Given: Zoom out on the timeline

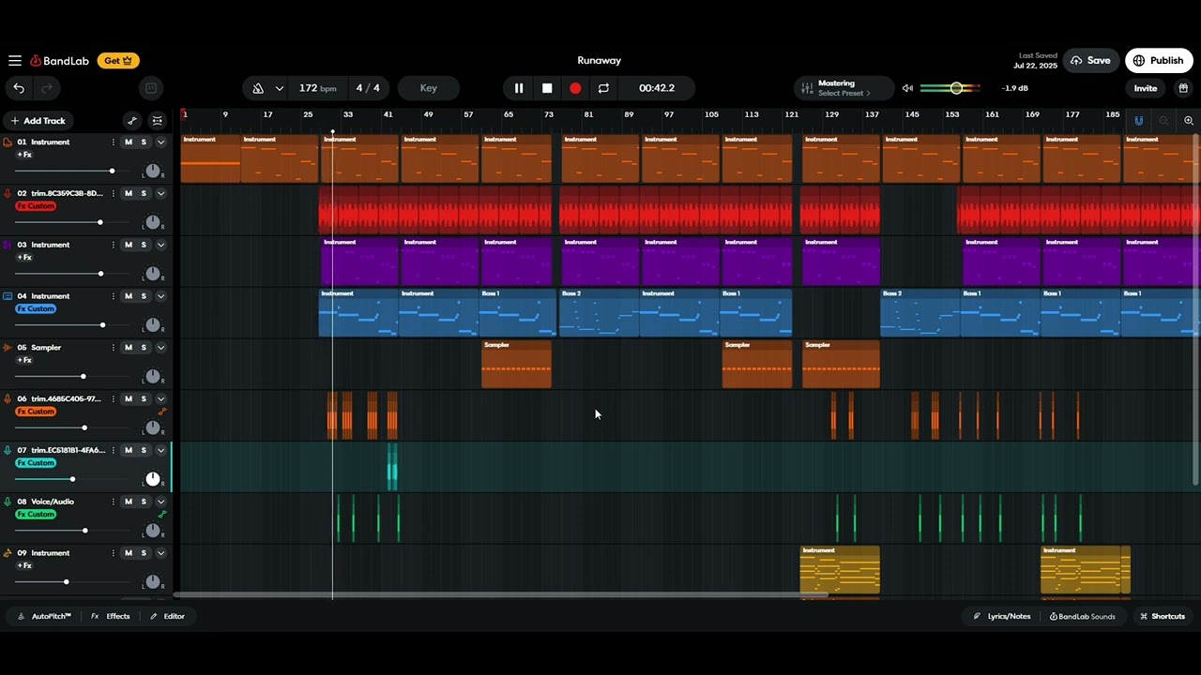Looking at the screenshot, I should 1163,121.
